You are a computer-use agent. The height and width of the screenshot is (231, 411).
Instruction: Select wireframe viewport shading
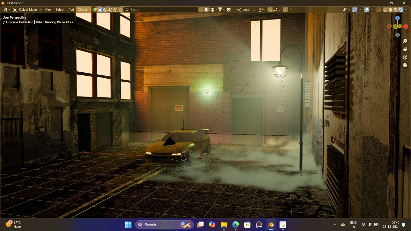click(x=385, y=10)
